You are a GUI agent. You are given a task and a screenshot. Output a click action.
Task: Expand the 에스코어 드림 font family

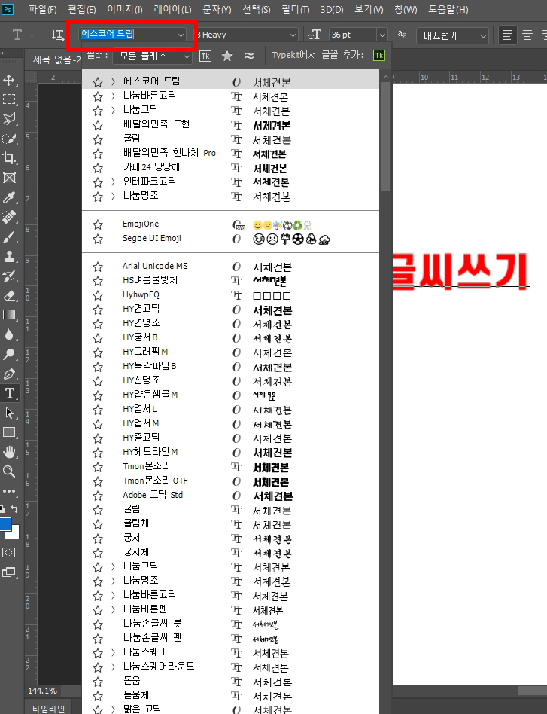114,82
